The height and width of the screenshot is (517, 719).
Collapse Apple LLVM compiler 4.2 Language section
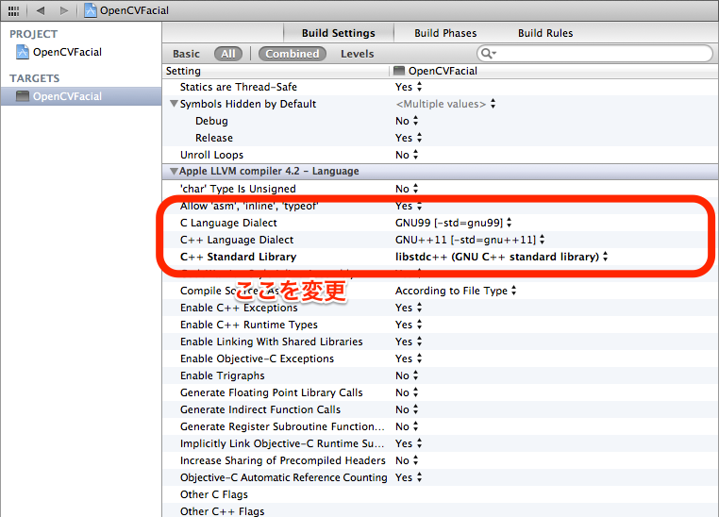pyautogui.click(x=174, y=171)
